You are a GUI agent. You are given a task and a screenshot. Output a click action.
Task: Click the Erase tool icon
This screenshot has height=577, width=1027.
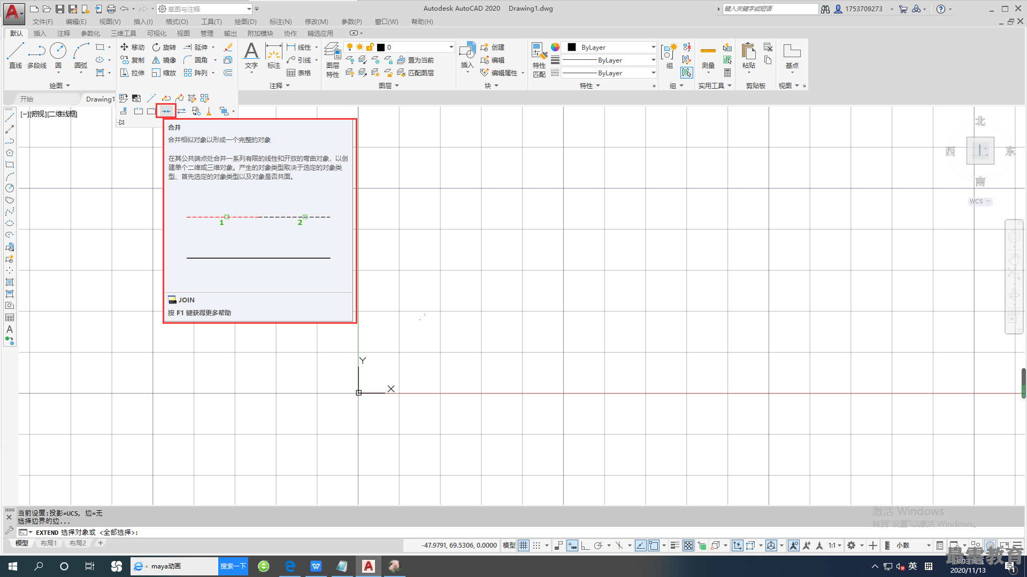[x=228, y=47]
